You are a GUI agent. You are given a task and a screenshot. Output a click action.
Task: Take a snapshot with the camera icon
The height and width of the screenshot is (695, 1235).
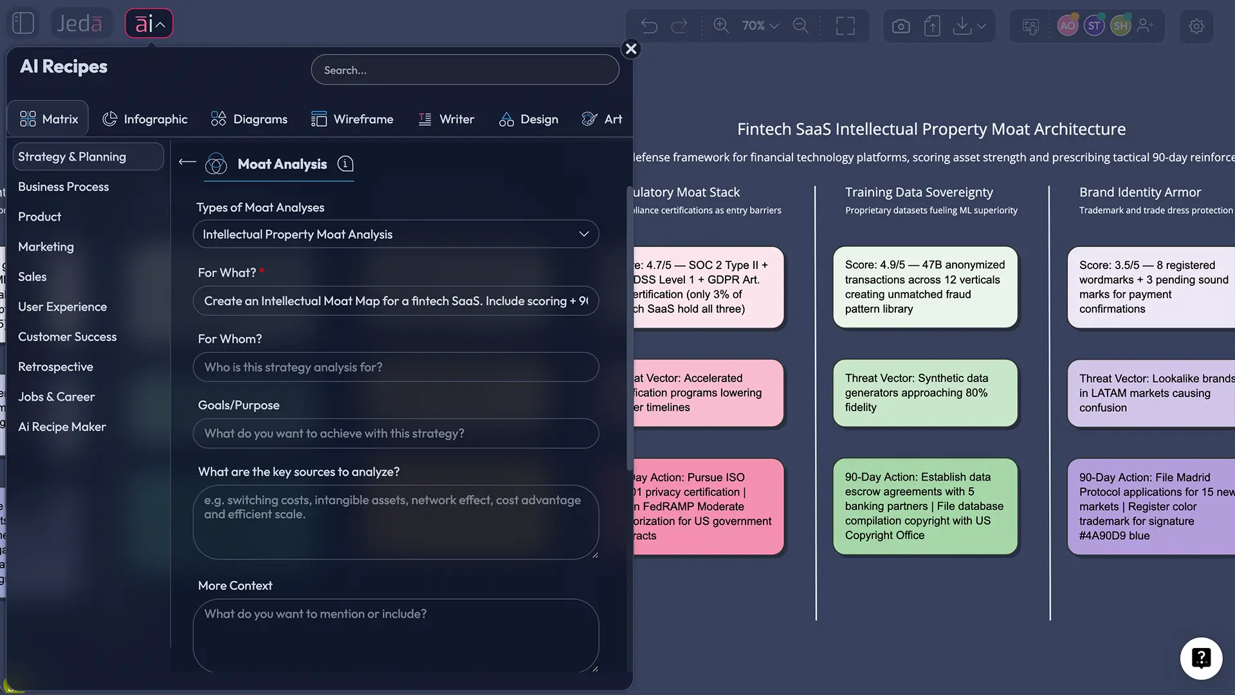click(901, 26)
